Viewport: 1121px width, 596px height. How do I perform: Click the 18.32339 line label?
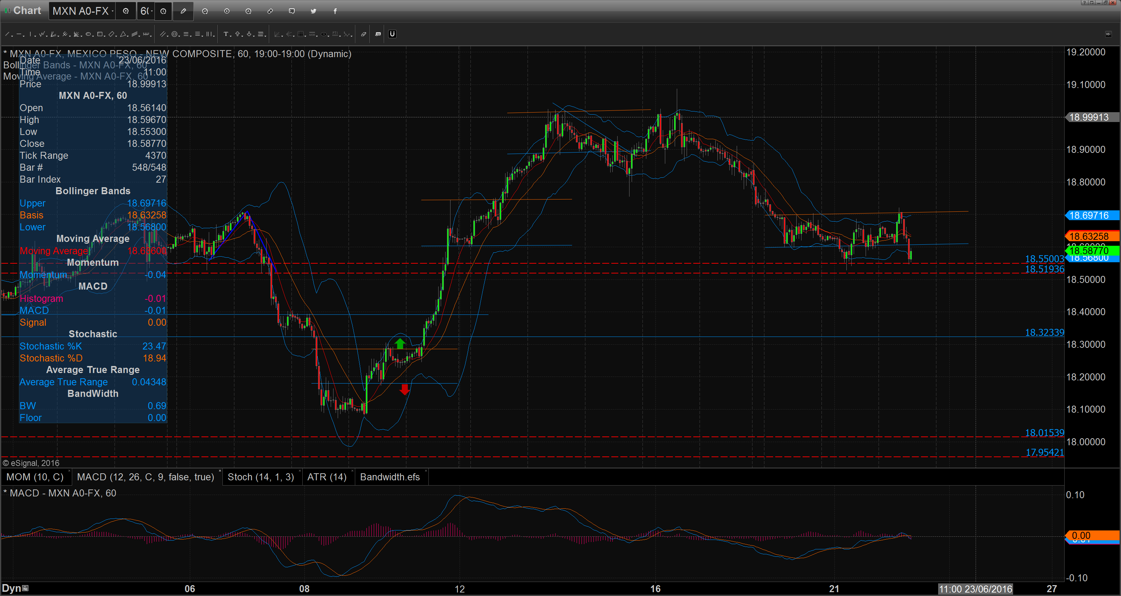coord(1044,332)
